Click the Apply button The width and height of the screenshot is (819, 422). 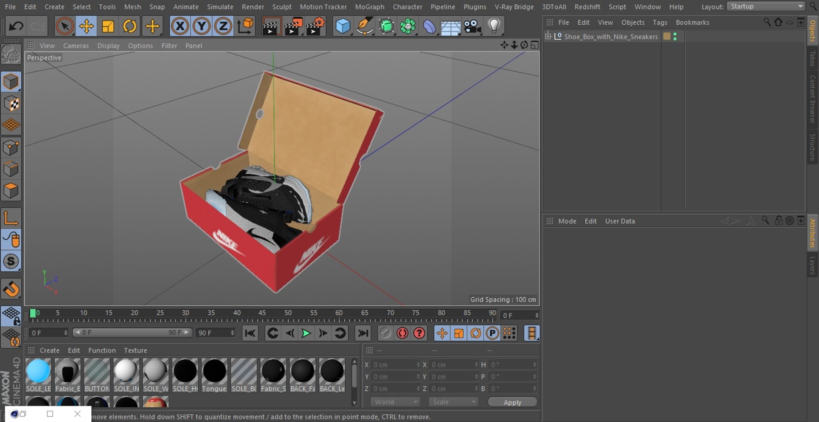click(x=512, y=402)
